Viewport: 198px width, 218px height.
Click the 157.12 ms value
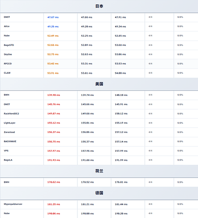(121, 132)
